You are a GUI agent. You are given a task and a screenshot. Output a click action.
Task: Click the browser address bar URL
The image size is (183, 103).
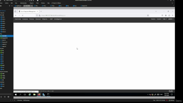tap(53, 15)
